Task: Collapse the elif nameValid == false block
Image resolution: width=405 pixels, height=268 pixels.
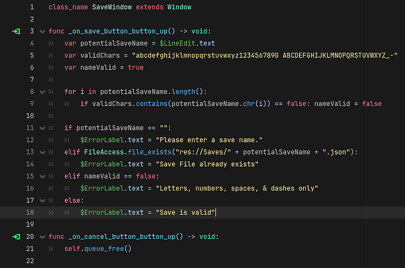Action: (42, 176)
